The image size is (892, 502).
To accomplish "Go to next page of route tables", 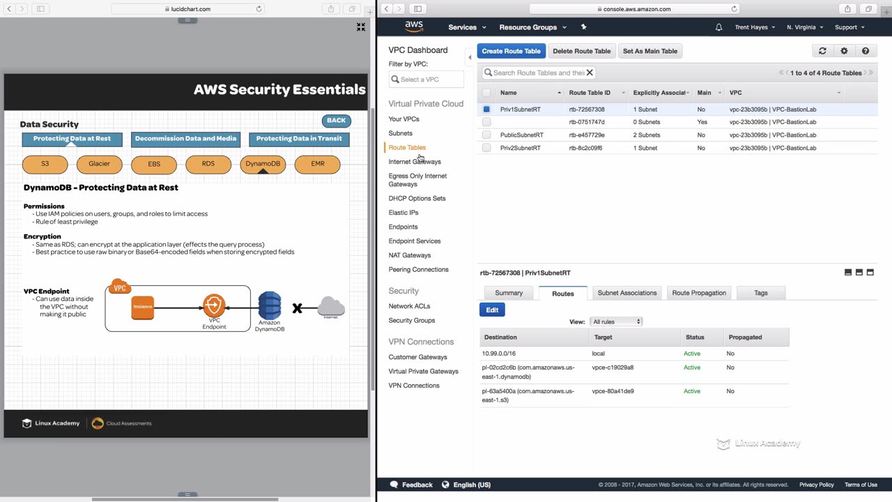I will 865,73.
